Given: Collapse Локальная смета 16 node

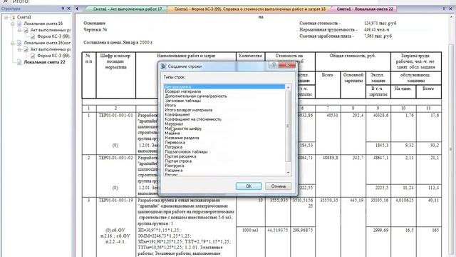Looking at the screenshot, I should 13,24.
